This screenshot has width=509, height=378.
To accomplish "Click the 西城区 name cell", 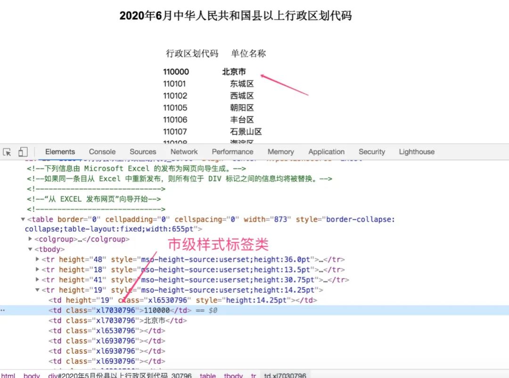I will 242,96.
